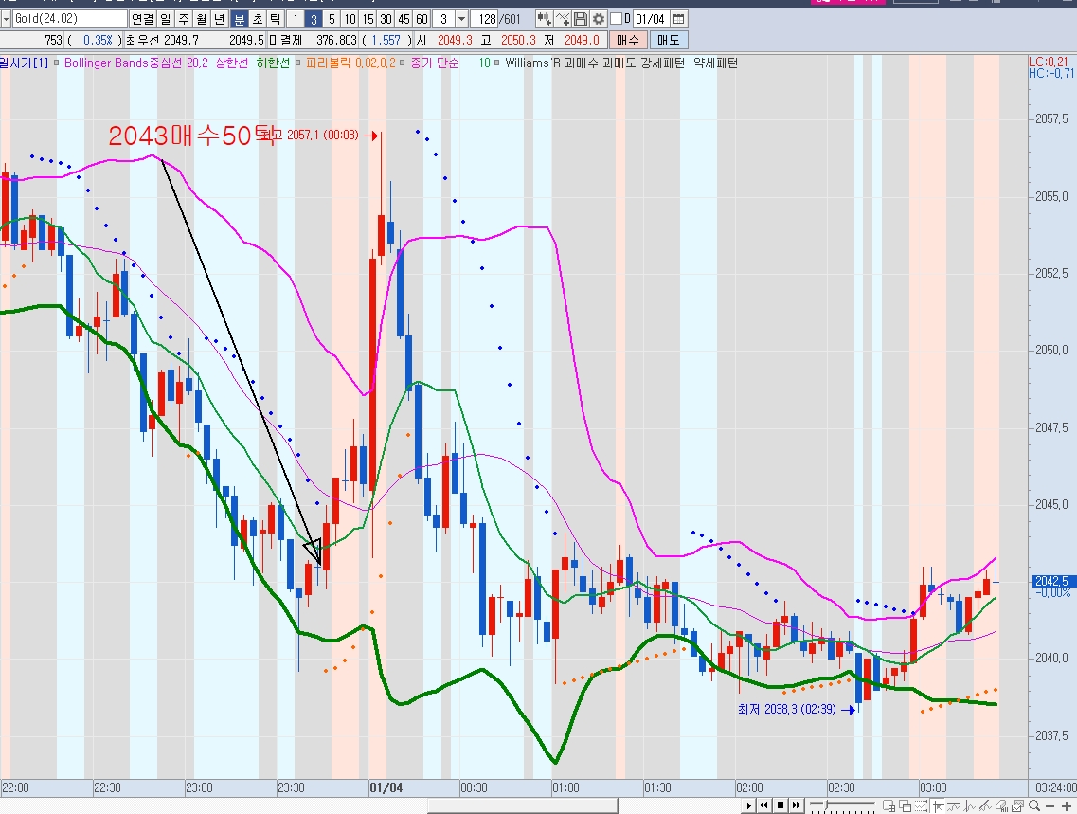Screen dimensions: 1077x814
Task: Click the dotted chart range icon
Action: click(921, 805)
